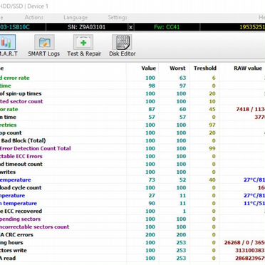Click threshold value 97
265x265 pixels.
pos(212,125)
